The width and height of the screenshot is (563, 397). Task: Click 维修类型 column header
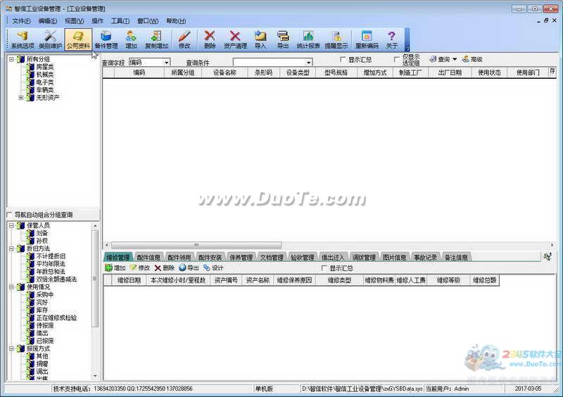[x=339, y=280]
